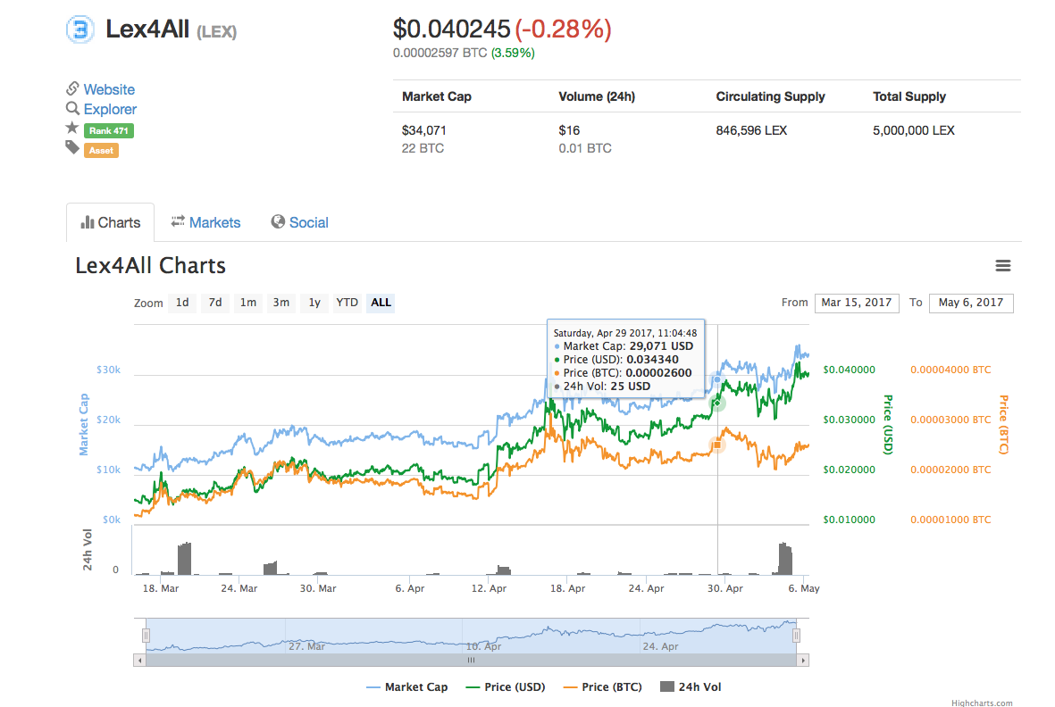Click the Market Cap value $34,071
Screen dimensions: 1055x707
(424, 130)
